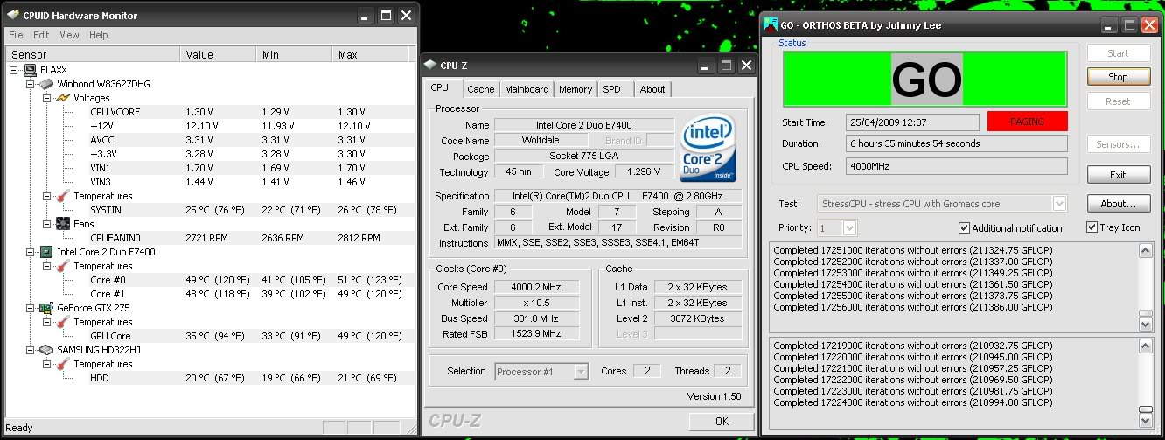Collapse the Voltages node

coord(47,98)
